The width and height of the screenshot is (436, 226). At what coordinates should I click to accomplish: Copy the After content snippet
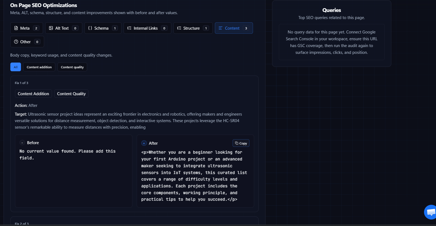pos(241,143)
